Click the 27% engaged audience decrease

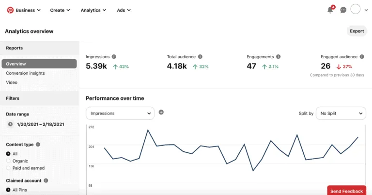coord(344,67)
